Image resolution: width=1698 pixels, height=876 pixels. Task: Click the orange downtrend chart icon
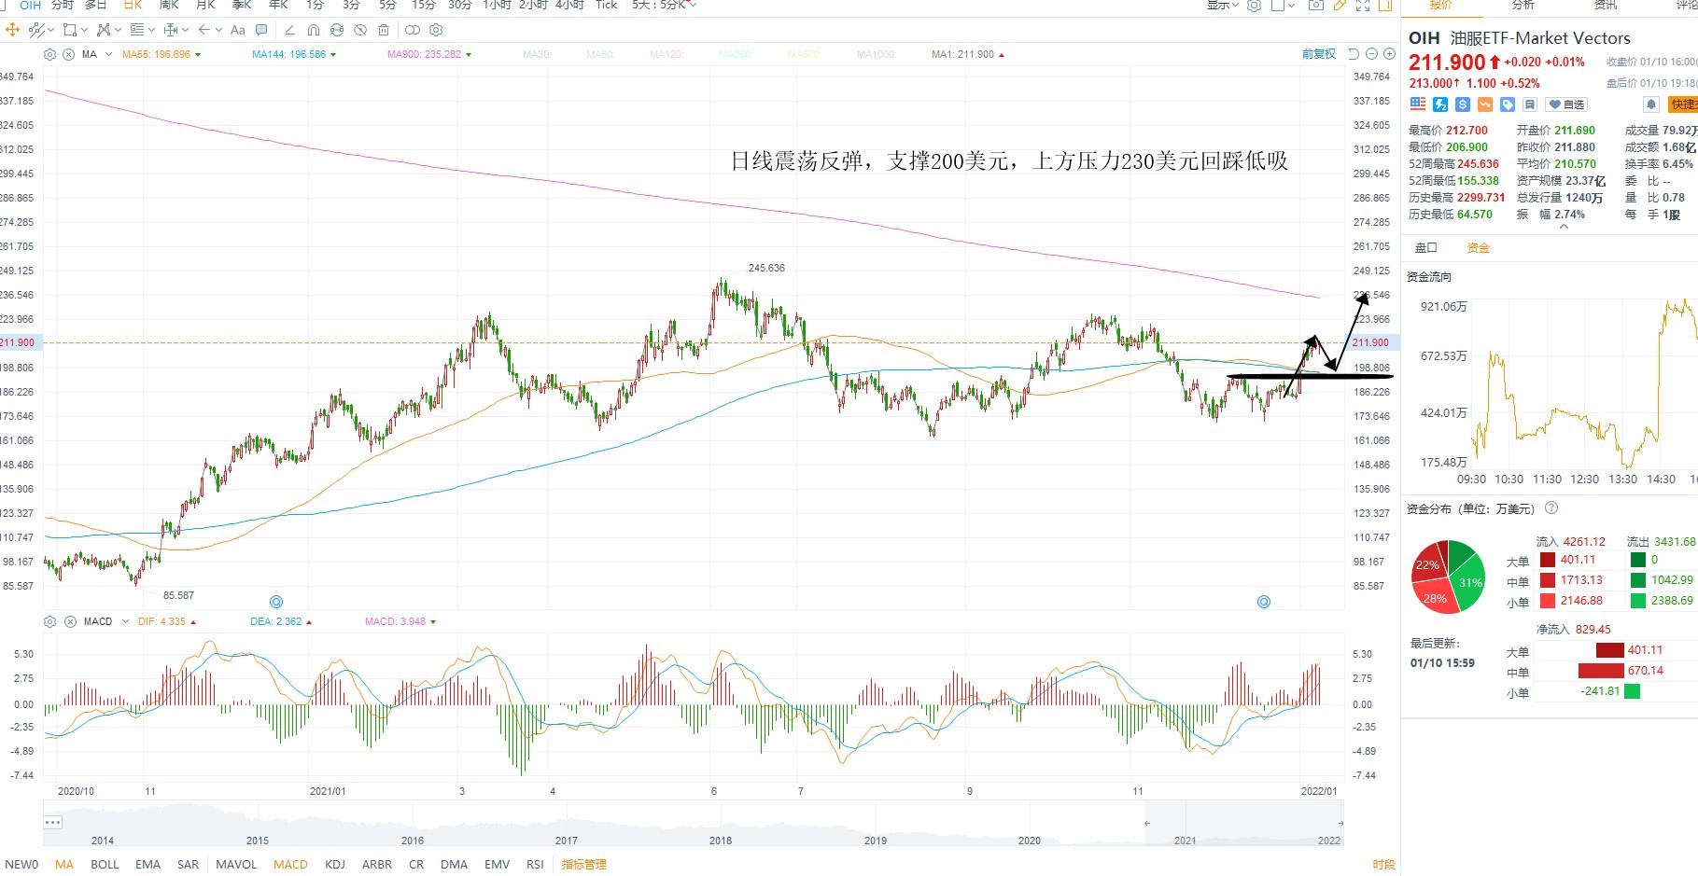pos(1485,104)
